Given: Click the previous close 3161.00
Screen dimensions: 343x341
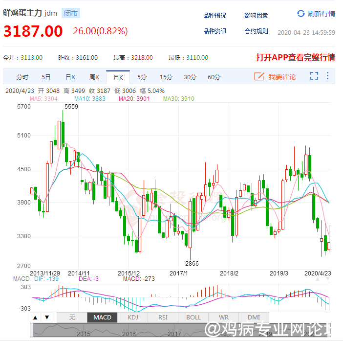Looking at the screenshot, I should click(x=86, y=58).
